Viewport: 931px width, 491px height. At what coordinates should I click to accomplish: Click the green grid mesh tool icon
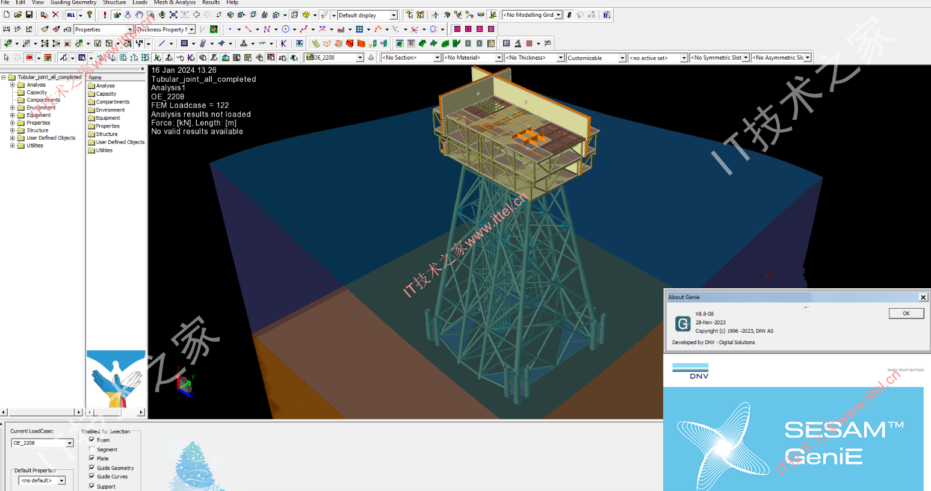click(x=359, y=29)
